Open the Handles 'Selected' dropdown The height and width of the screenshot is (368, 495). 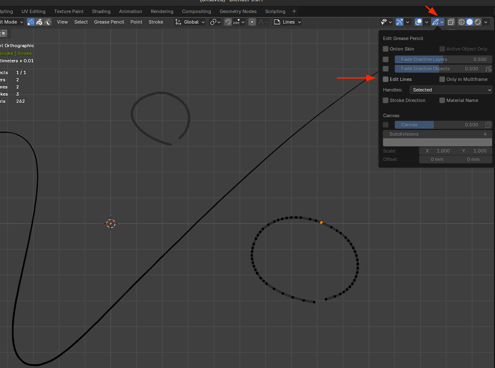pos(451,90)
